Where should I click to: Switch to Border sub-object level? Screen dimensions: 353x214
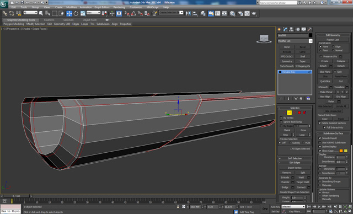pyautogui.click(x=294, y=113)
